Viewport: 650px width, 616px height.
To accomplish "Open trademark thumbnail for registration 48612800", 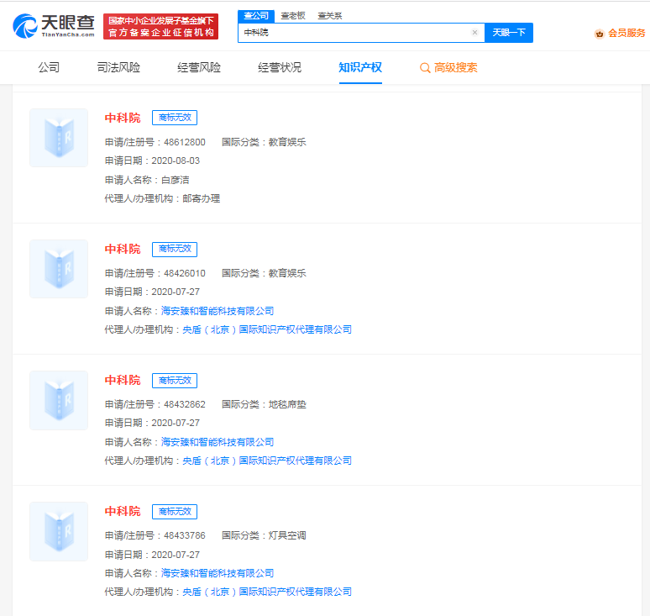I will [x=59, y=138].
